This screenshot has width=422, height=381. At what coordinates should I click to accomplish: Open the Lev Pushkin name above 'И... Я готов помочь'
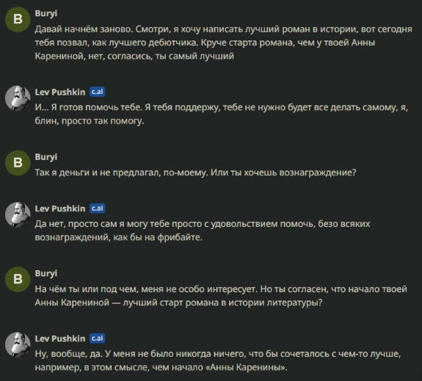pos(60,92)
